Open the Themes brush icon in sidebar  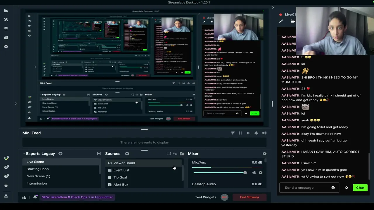(6, 20)
